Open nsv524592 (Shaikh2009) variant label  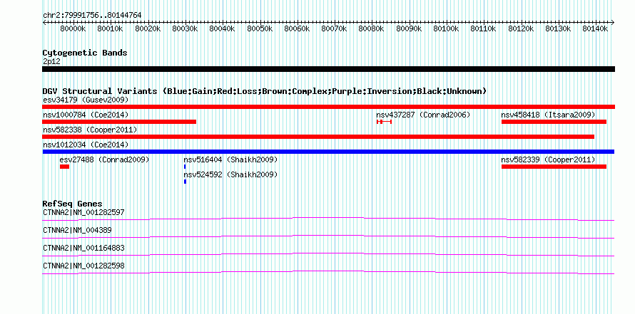click(231, 174)
